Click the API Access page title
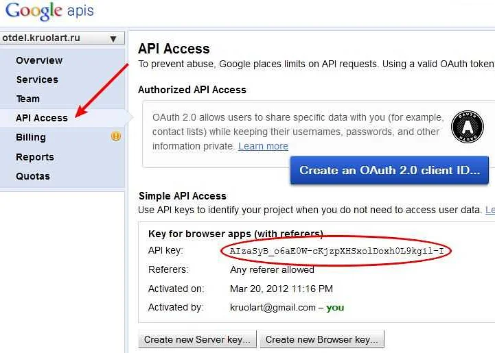The image size is (495, 353). [x=174, y=49]
